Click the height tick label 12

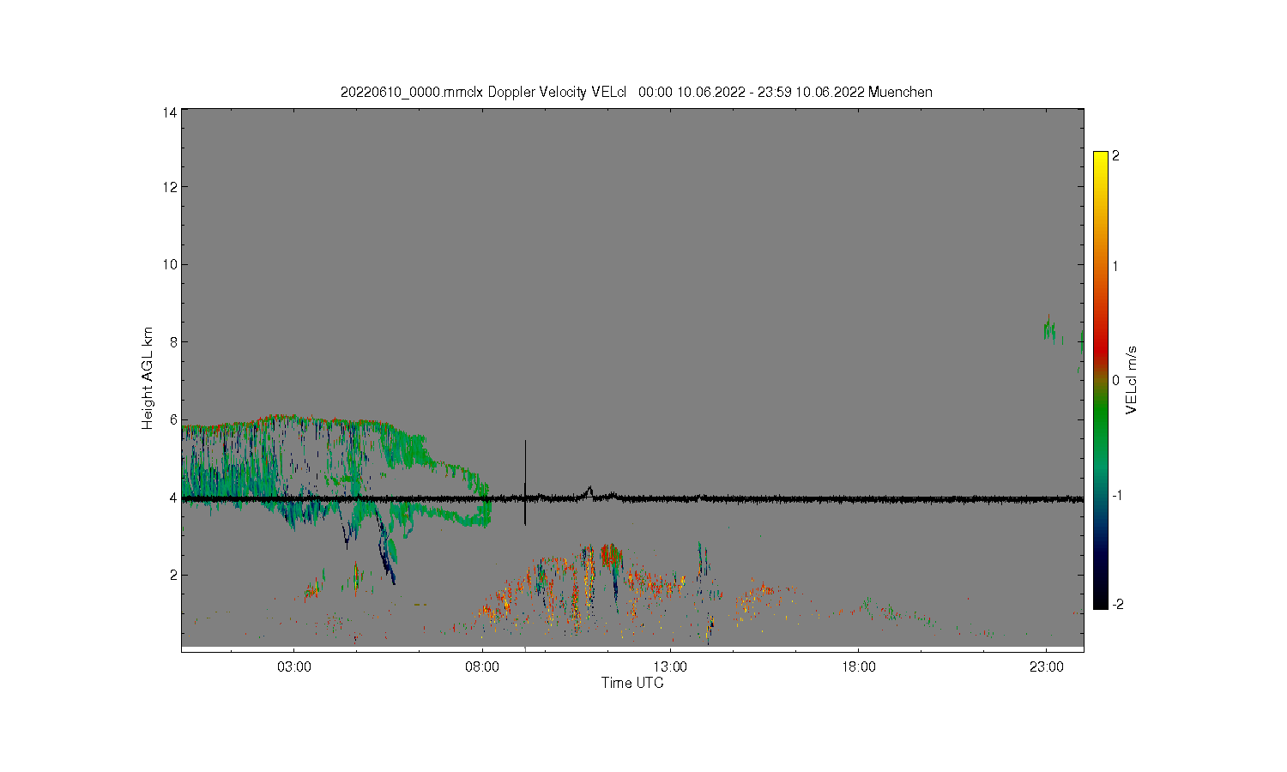pyautogui.click(x=170, y=187)
